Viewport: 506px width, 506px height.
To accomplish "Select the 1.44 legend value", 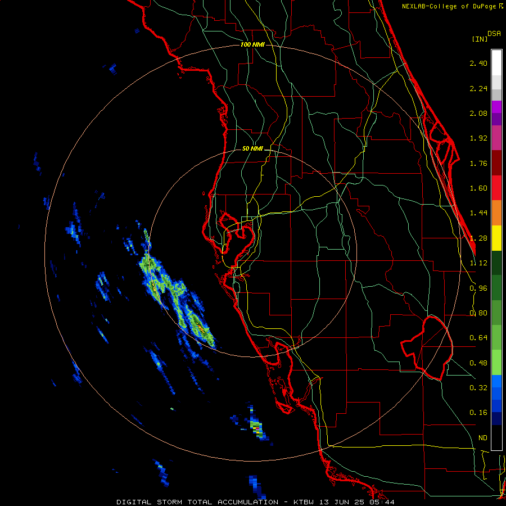I will point(478,213).
